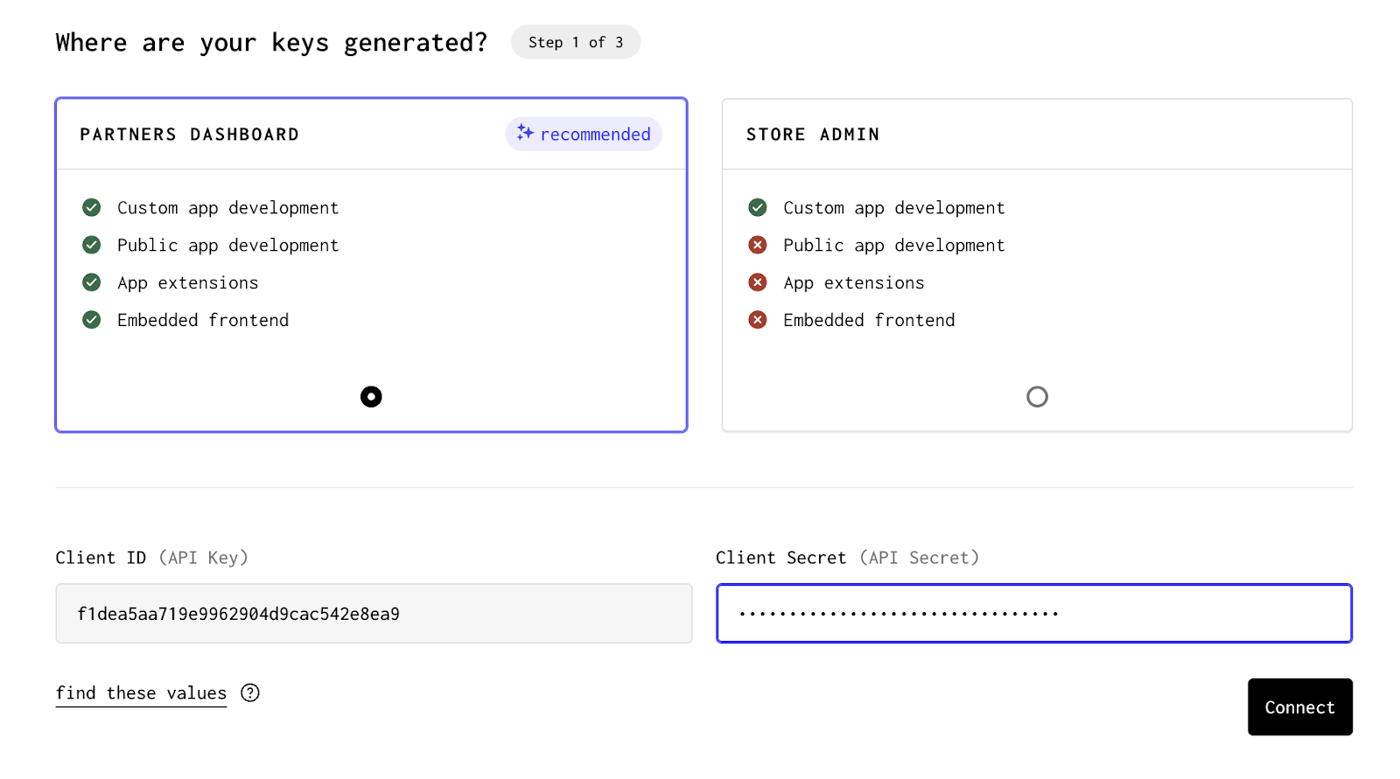Viewport: 1400px width, 779px height.
Task: Click Store Admin check icon for Custom app development
Action: (x=758, y=207)
